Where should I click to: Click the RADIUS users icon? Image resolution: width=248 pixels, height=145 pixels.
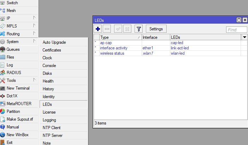pyautogui.click(x=2, y=73)
